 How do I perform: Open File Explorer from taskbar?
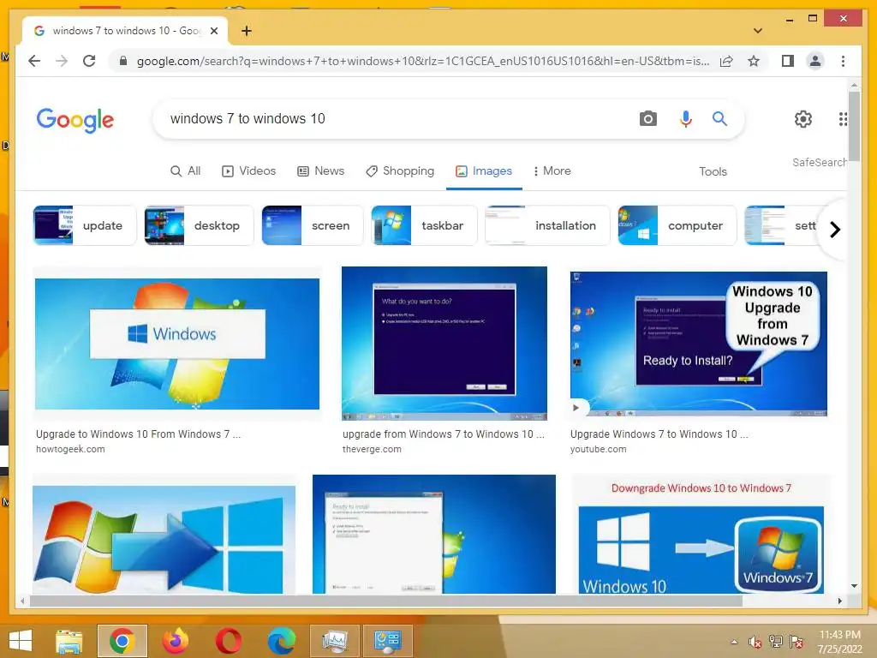coord(69,641)
